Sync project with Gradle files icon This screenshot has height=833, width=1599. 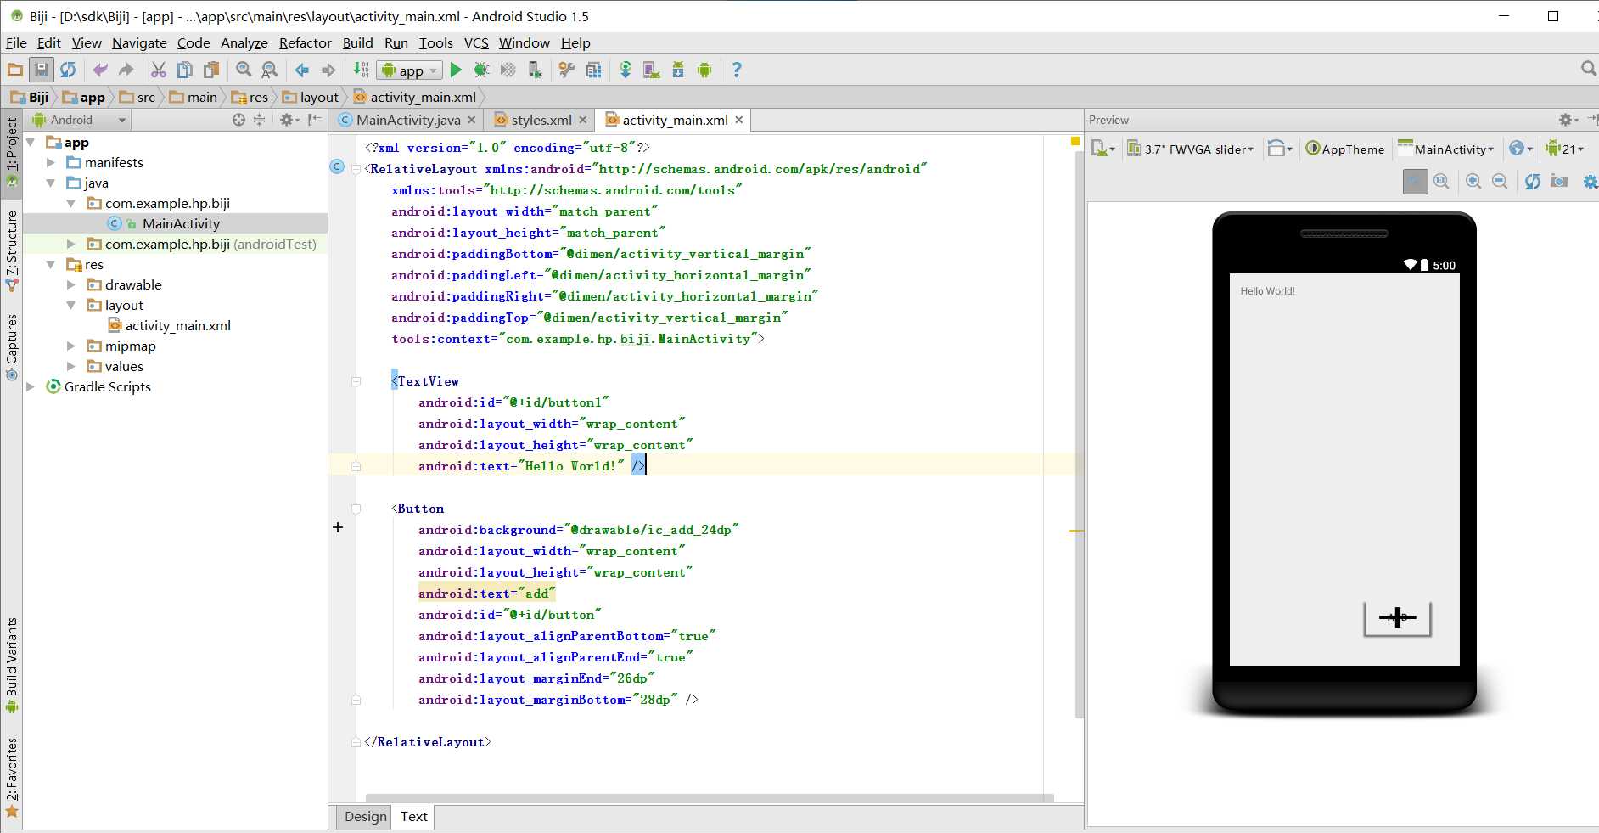pos(626,70)
